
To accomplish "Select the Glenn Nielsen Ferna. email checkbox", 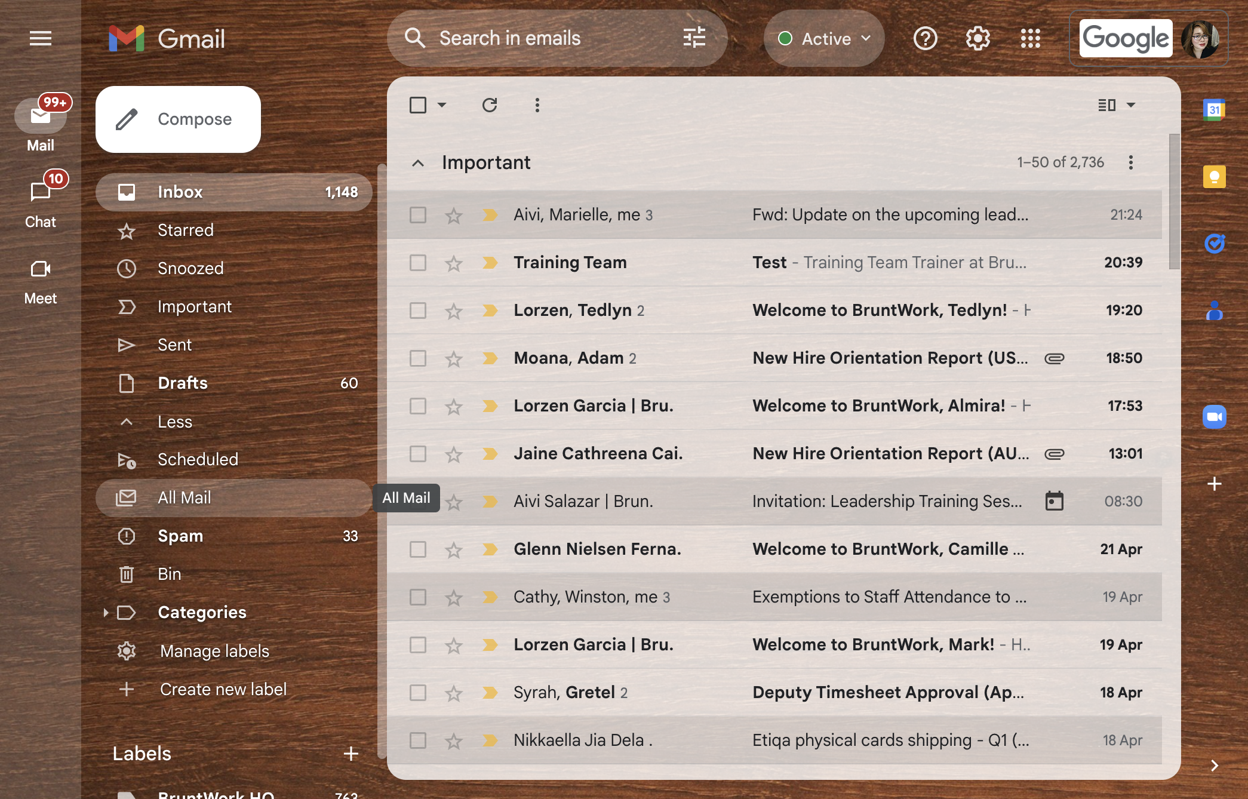I will (x=418, y=549).
